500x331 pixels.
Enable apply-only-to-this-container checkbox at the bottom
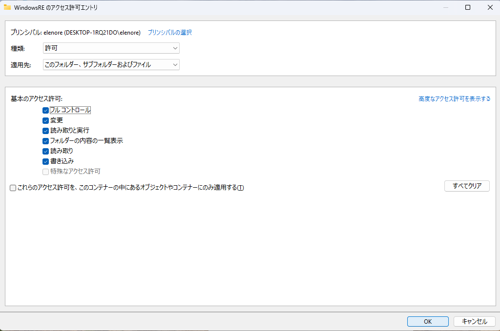[x=13, y=188]
